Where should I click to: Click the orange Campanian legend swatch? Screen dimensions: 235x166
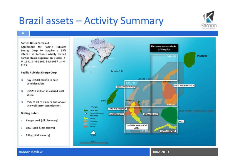[x=86, y=121]
